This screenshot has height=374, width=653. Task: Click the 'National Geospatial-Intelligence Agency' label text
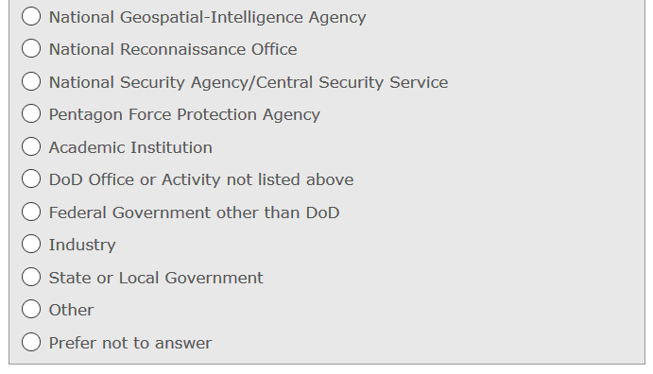pos(207,18)
